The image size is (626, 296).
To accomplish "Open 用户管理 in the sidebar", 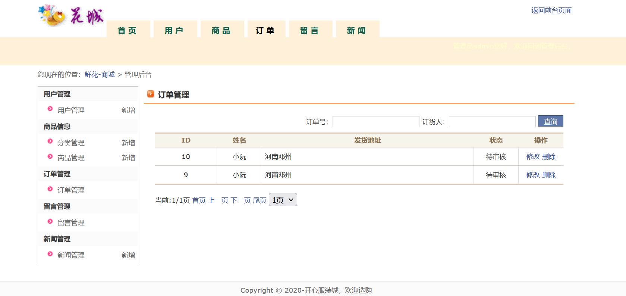I will [71, 110].
